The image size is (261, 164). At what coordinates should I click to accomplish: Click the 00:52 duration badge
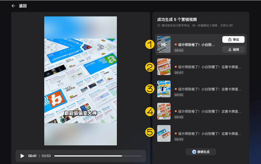(179, 95)
